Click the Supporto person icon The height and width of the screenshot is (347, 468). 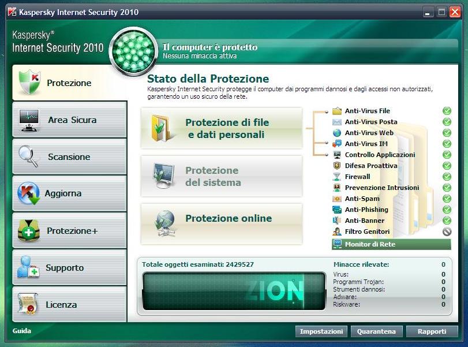(x=28, y=267)
